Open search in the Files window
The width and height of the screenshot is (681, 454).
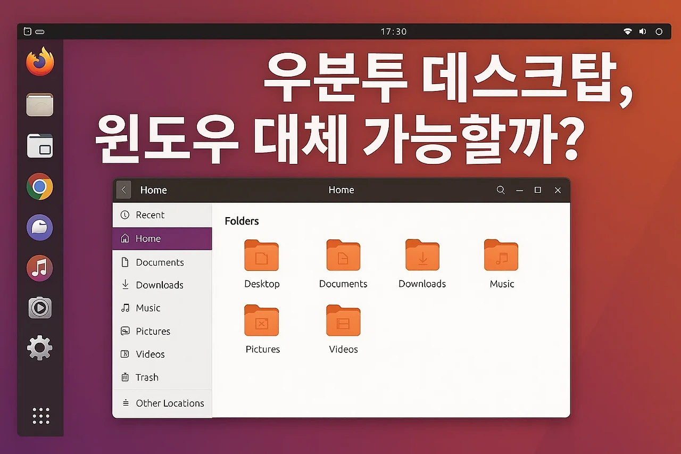click(x=501, y=190)
